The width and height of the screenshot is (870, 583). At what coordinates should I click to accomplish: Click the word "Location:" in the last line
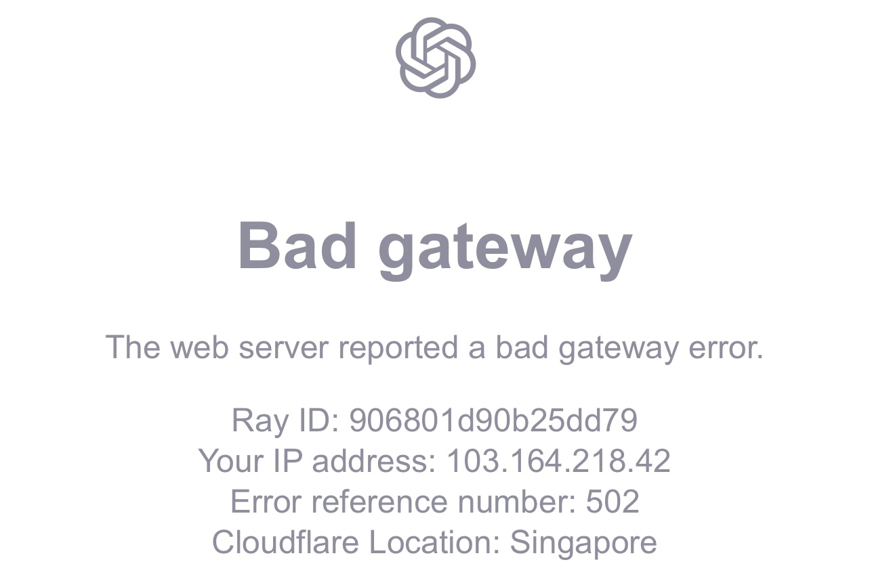[x=434, y=542]
